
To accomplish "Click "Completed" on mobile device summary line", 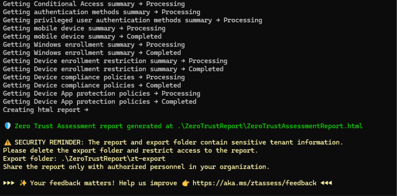I will pos(144,36).
